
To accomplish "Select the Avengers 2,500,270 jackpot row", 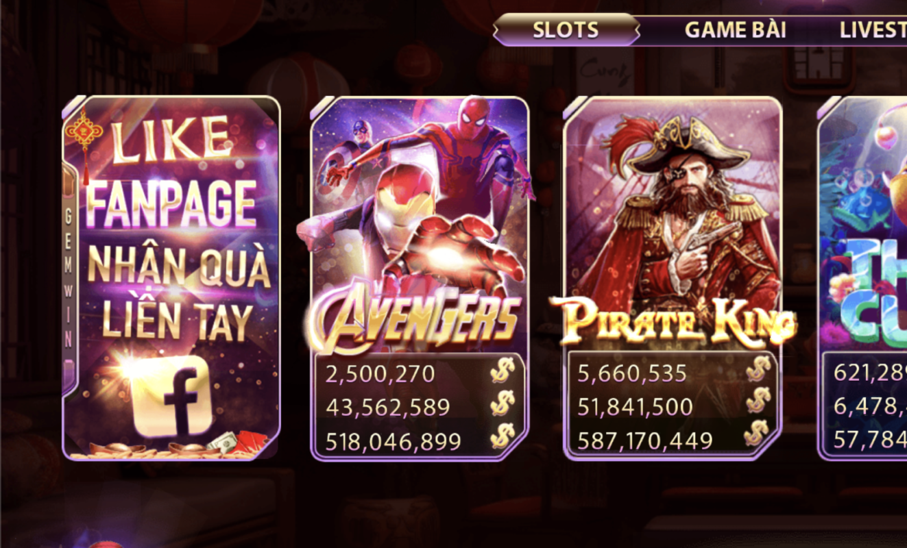I will pos(420,373).
